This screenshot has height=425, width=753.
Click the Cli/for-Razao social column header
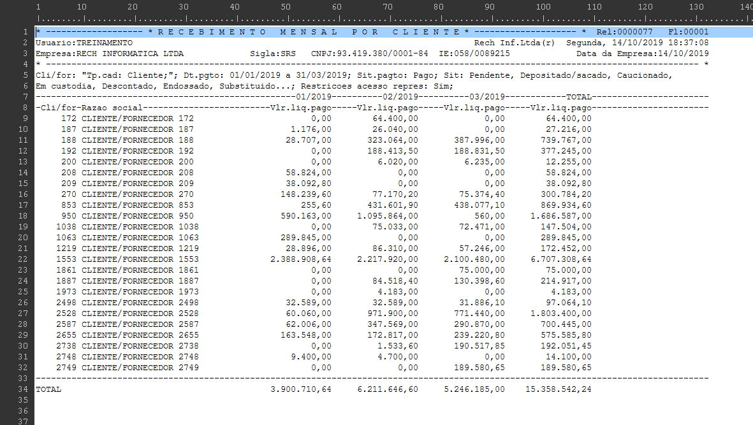[x=91, y=108]
